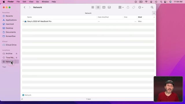Click the Siri menu bar icon
Viewport: 185px width, 104px height.
coord(170,2)
